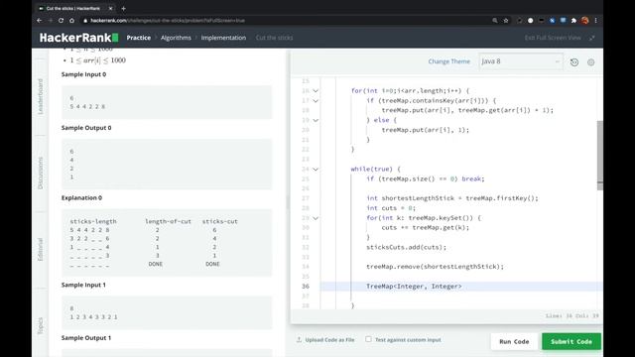Collapse the while loop at line 24
This screenshot has height=357, width=635.
click(316, 170)
